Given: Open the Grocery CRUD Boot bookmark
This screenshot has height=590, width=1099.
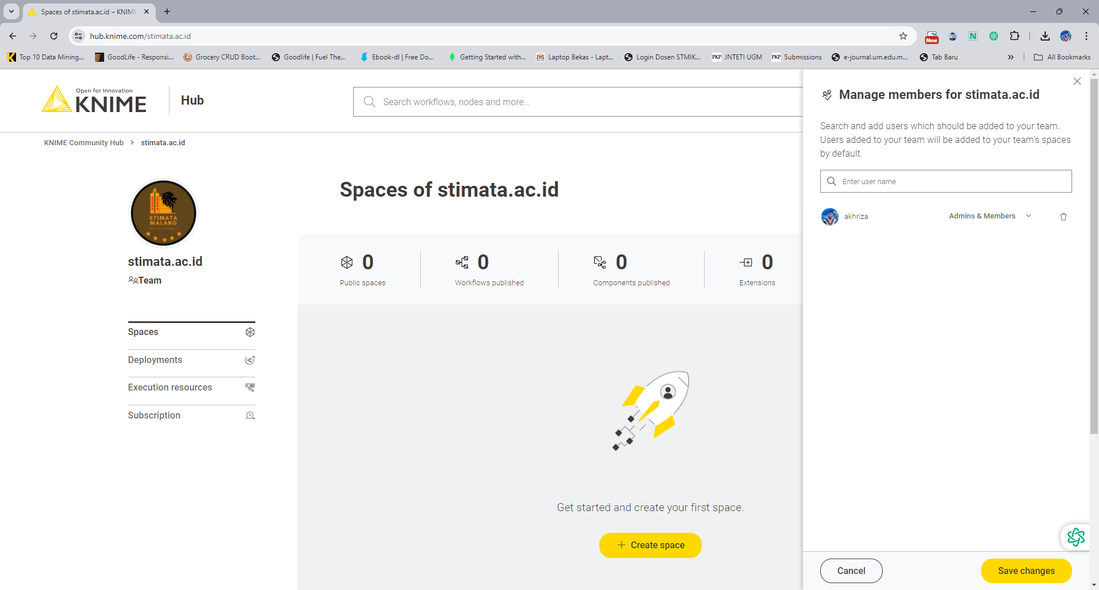Looking at the screenshot, I should (222, 57).
